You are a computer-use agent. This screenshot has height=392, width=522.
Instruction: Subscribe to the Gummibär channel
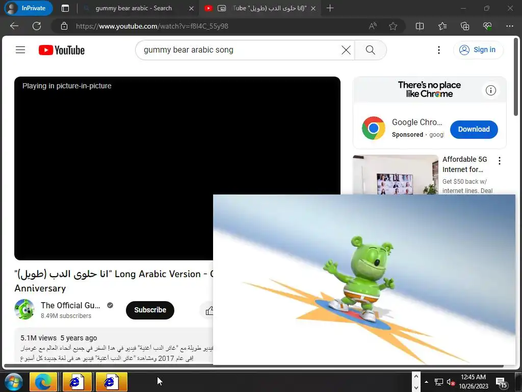click(x=150, y=310)
